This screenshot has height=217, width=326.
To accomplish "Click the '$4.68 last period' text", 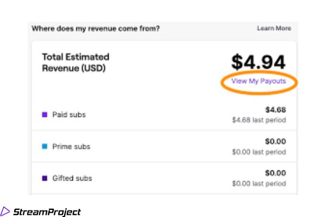I will pyautogui.click(x=259, y=119).
